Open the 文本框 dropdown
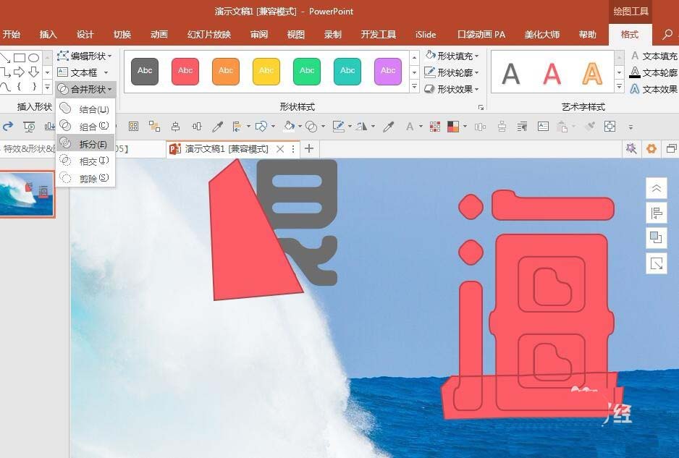The image size is (679, 458). (x=83, y=72)
